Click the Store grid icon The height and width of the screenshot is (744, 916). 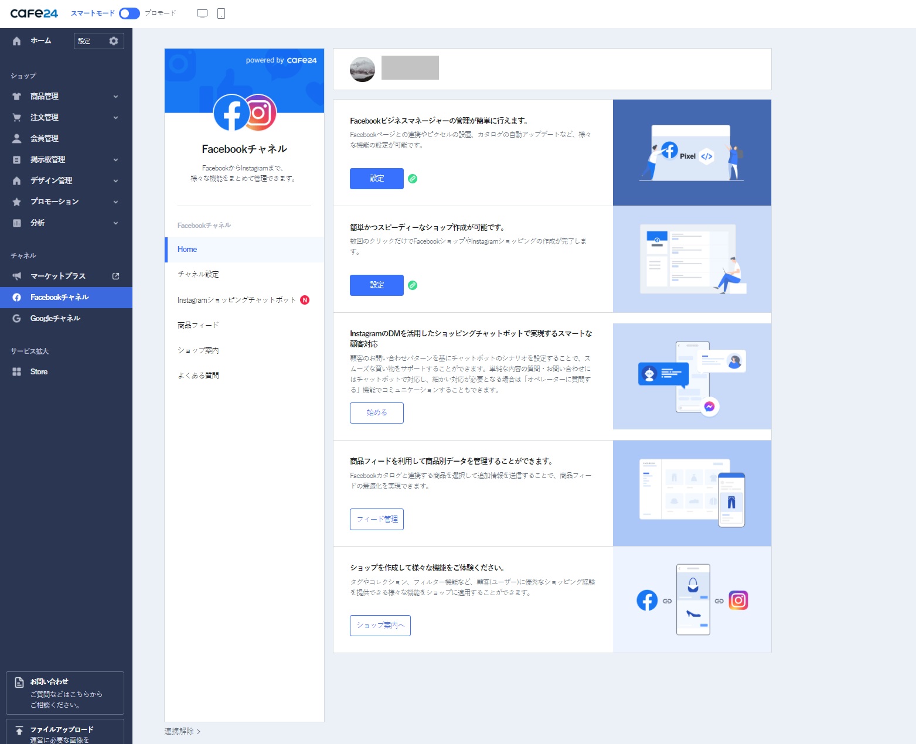point(16,371)
